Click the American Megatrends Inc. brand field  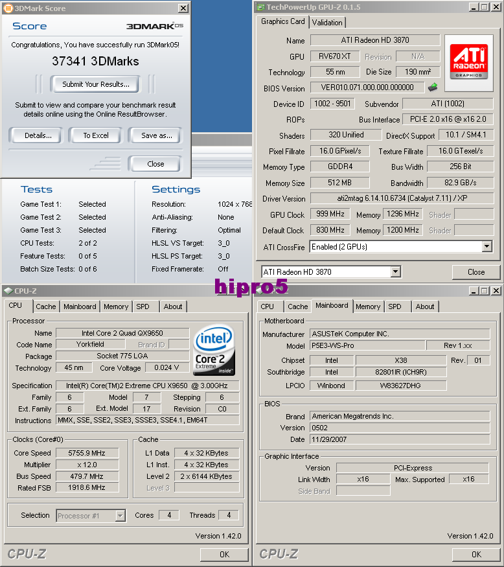pos(400,416)
